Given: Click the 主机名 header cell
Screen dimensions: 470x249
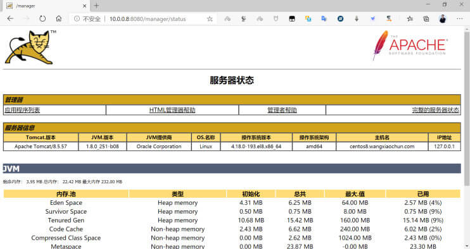Looking at the screenshot, I should point(382,138).
